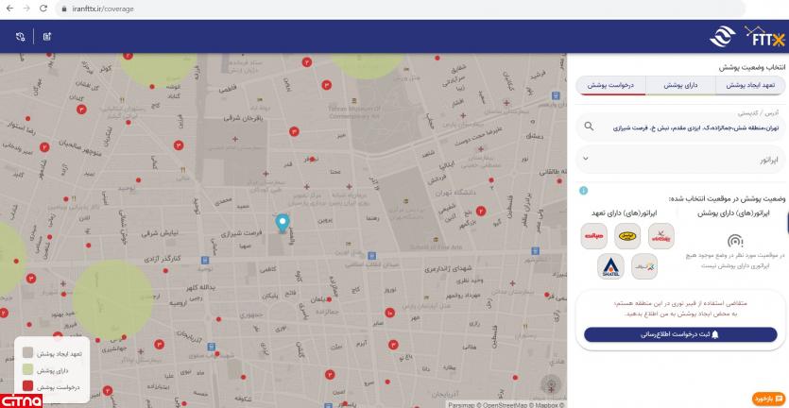Click the export document icon in header

(x=46, y=38)
